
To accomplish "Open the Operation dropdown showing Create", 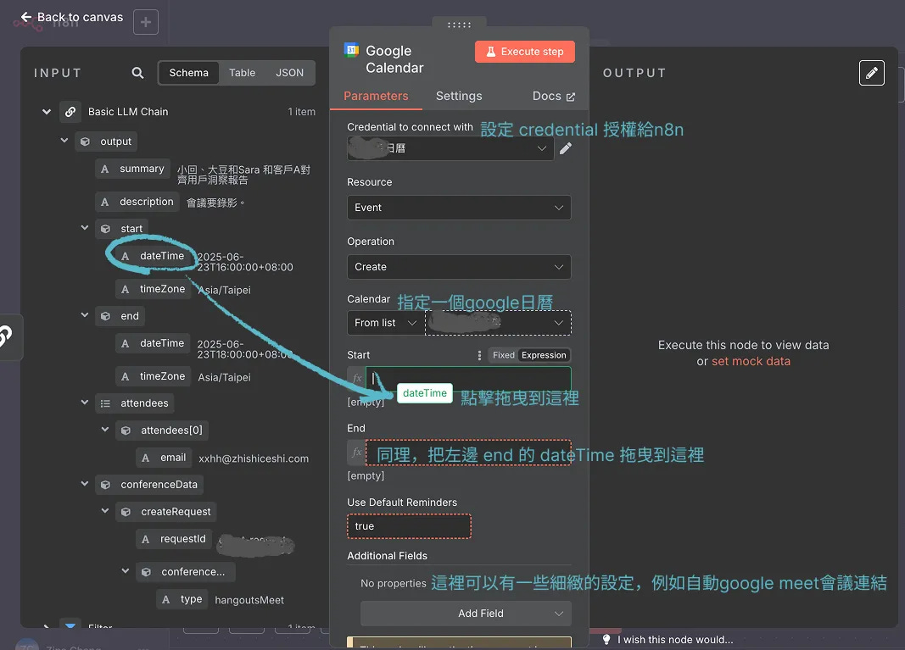I will 459,267.
